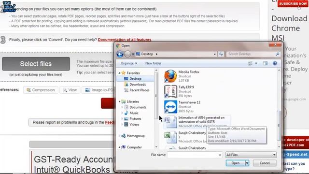
Task: Toggle the preview pane icon
Action: point(265,63)
